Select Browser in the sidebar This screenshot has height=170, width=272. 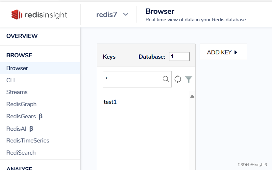pyautogui.click(x=17, y=68)
